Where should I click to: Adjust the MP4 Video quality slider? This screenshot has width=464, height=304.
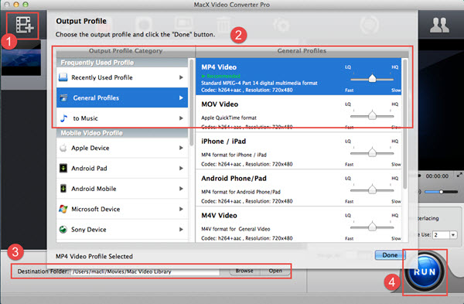(x=372, y=79)
